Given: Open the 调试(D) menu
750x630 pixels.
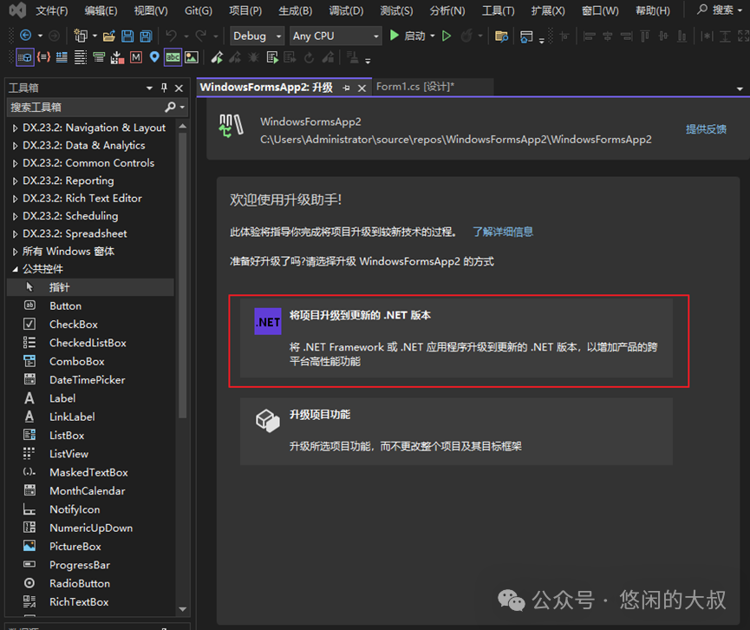Looking at the screenshot, I should (x=345, y=10).
